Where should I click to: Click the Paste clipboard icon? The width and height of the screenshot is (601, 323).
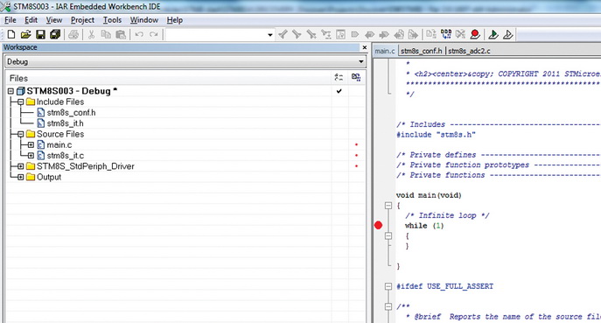click(x=121, y=34)
